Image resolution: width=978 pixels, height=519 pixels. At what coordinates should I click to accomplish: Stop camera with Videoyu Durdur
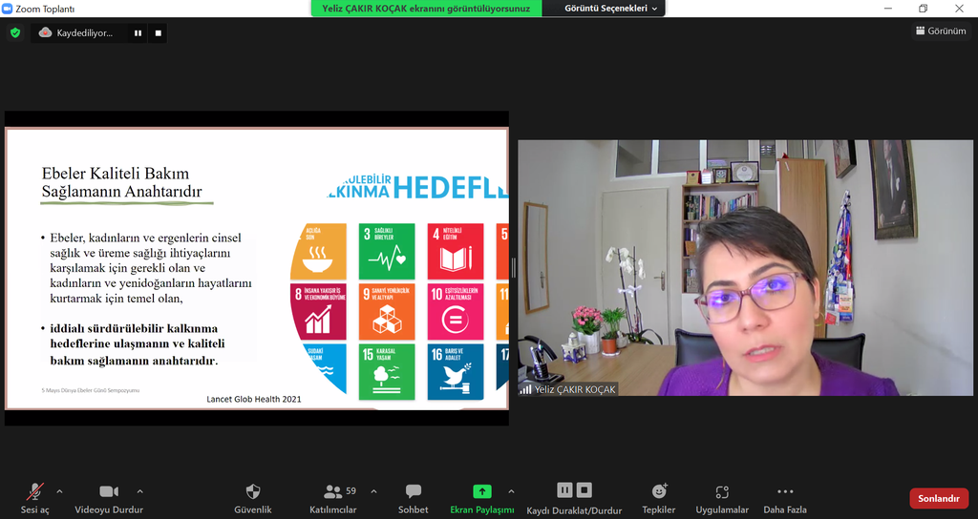[x=109, y=499]
